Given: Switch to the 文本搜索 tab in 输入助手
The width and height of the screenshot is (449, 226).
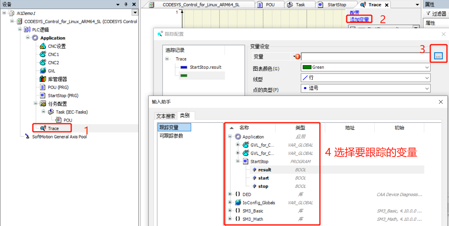Looking at the screenshot, I should (x=165, y=116).
